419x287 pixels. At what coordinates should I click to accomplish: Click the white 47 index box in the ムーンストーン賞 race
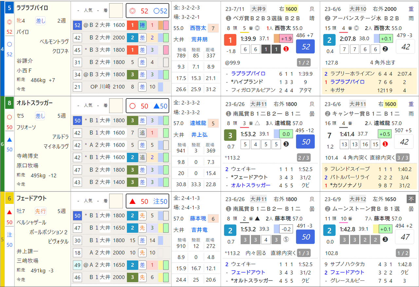click(405, 237)
